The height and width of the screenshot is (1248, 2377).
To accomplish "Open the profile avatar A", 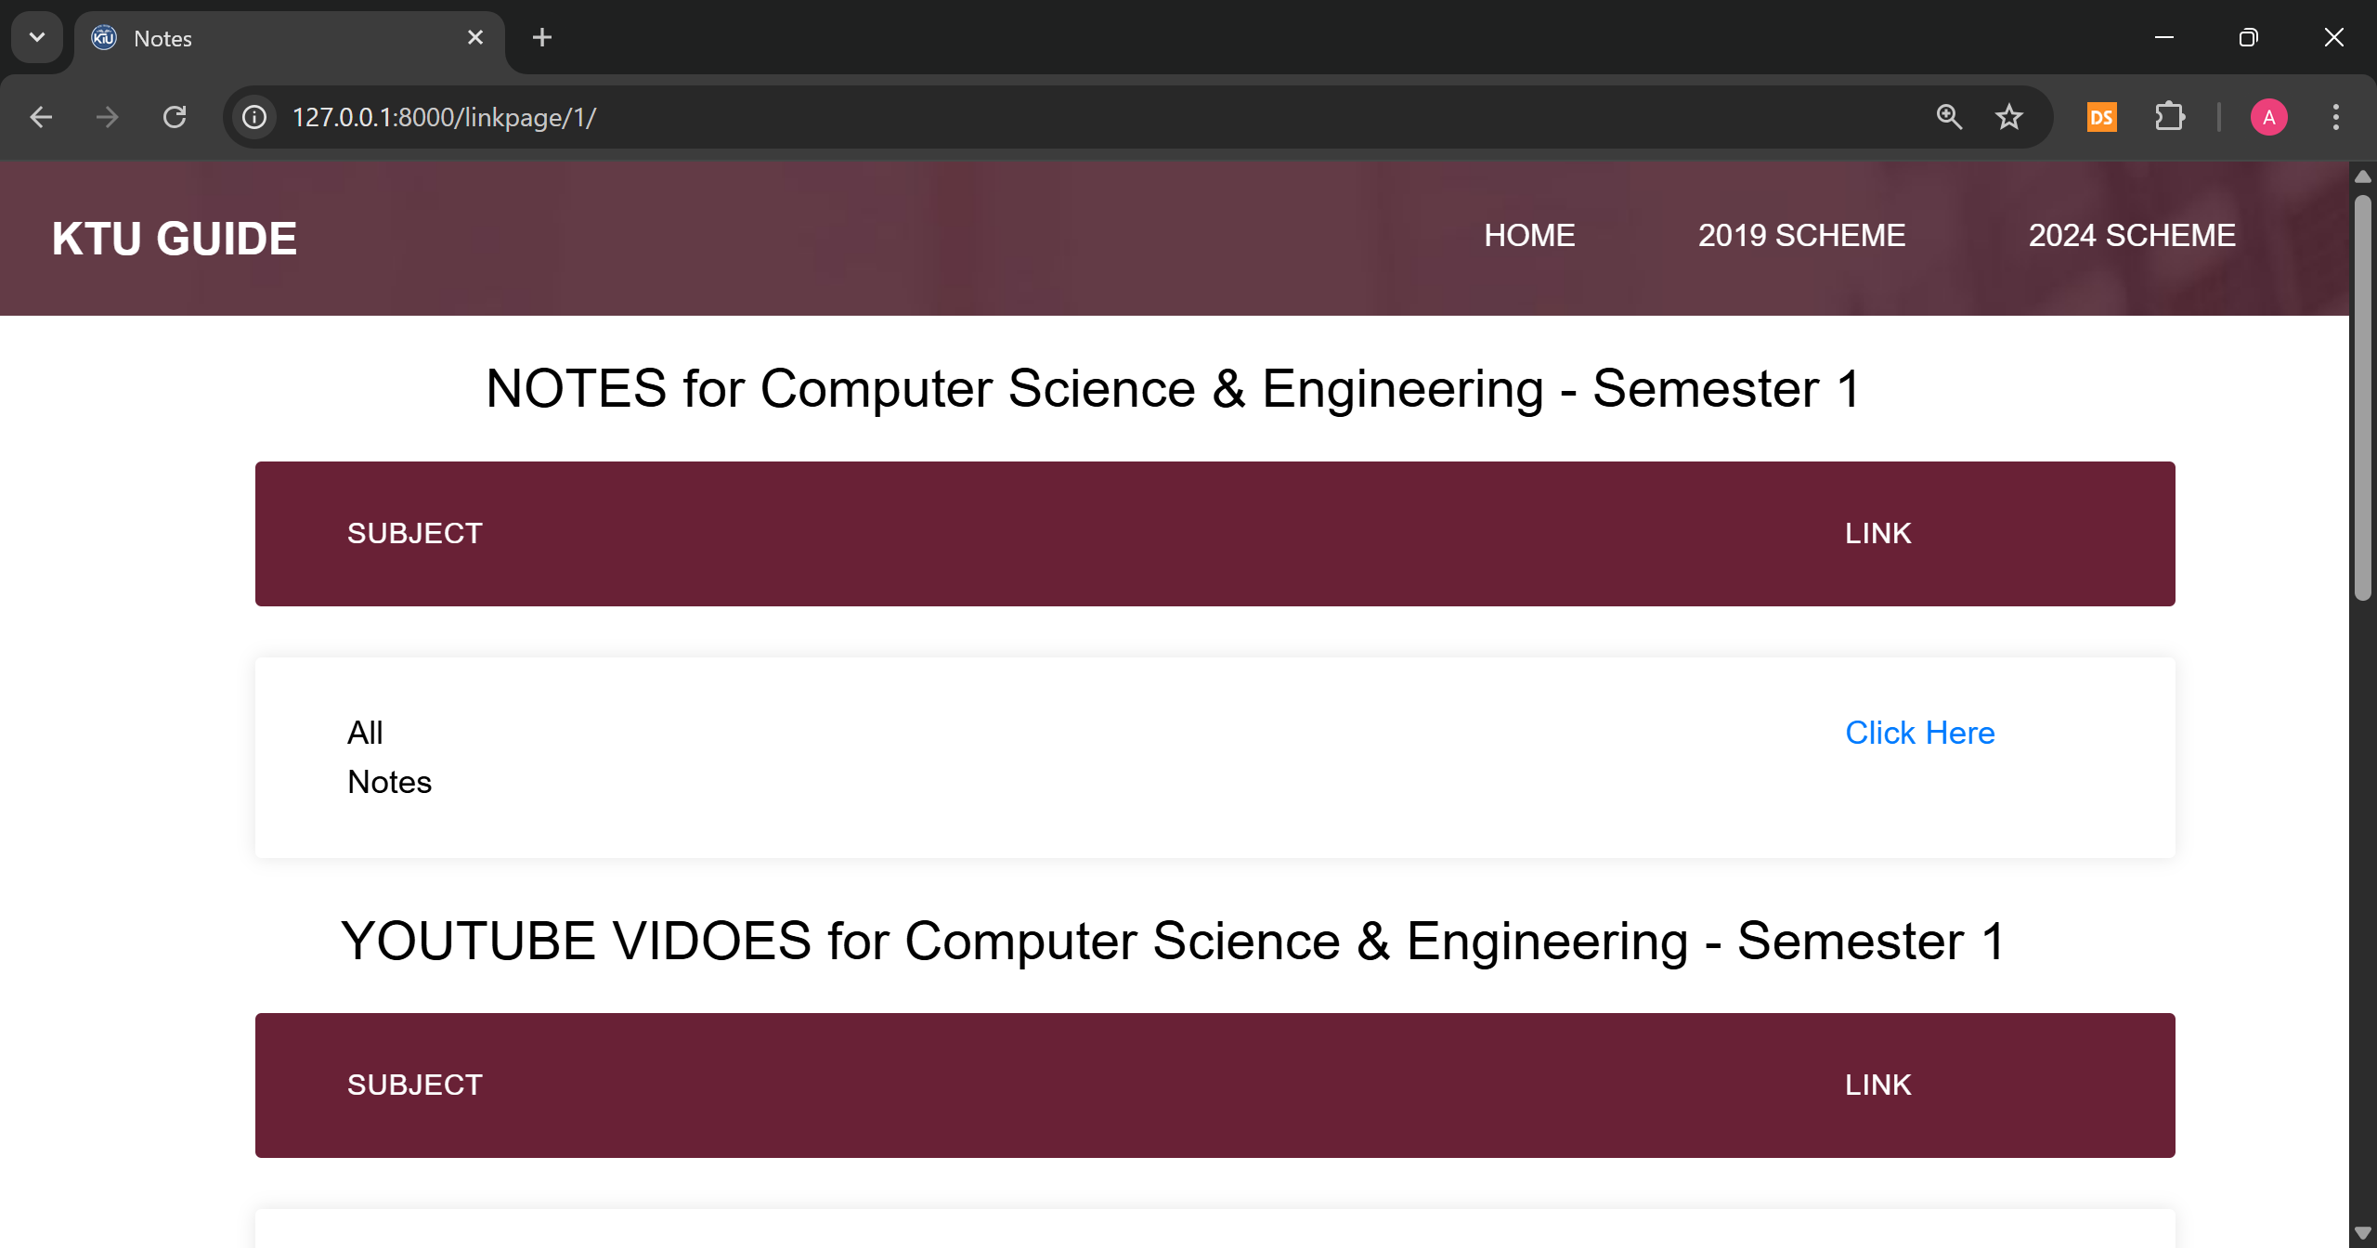I will (x=2269, y=117).
